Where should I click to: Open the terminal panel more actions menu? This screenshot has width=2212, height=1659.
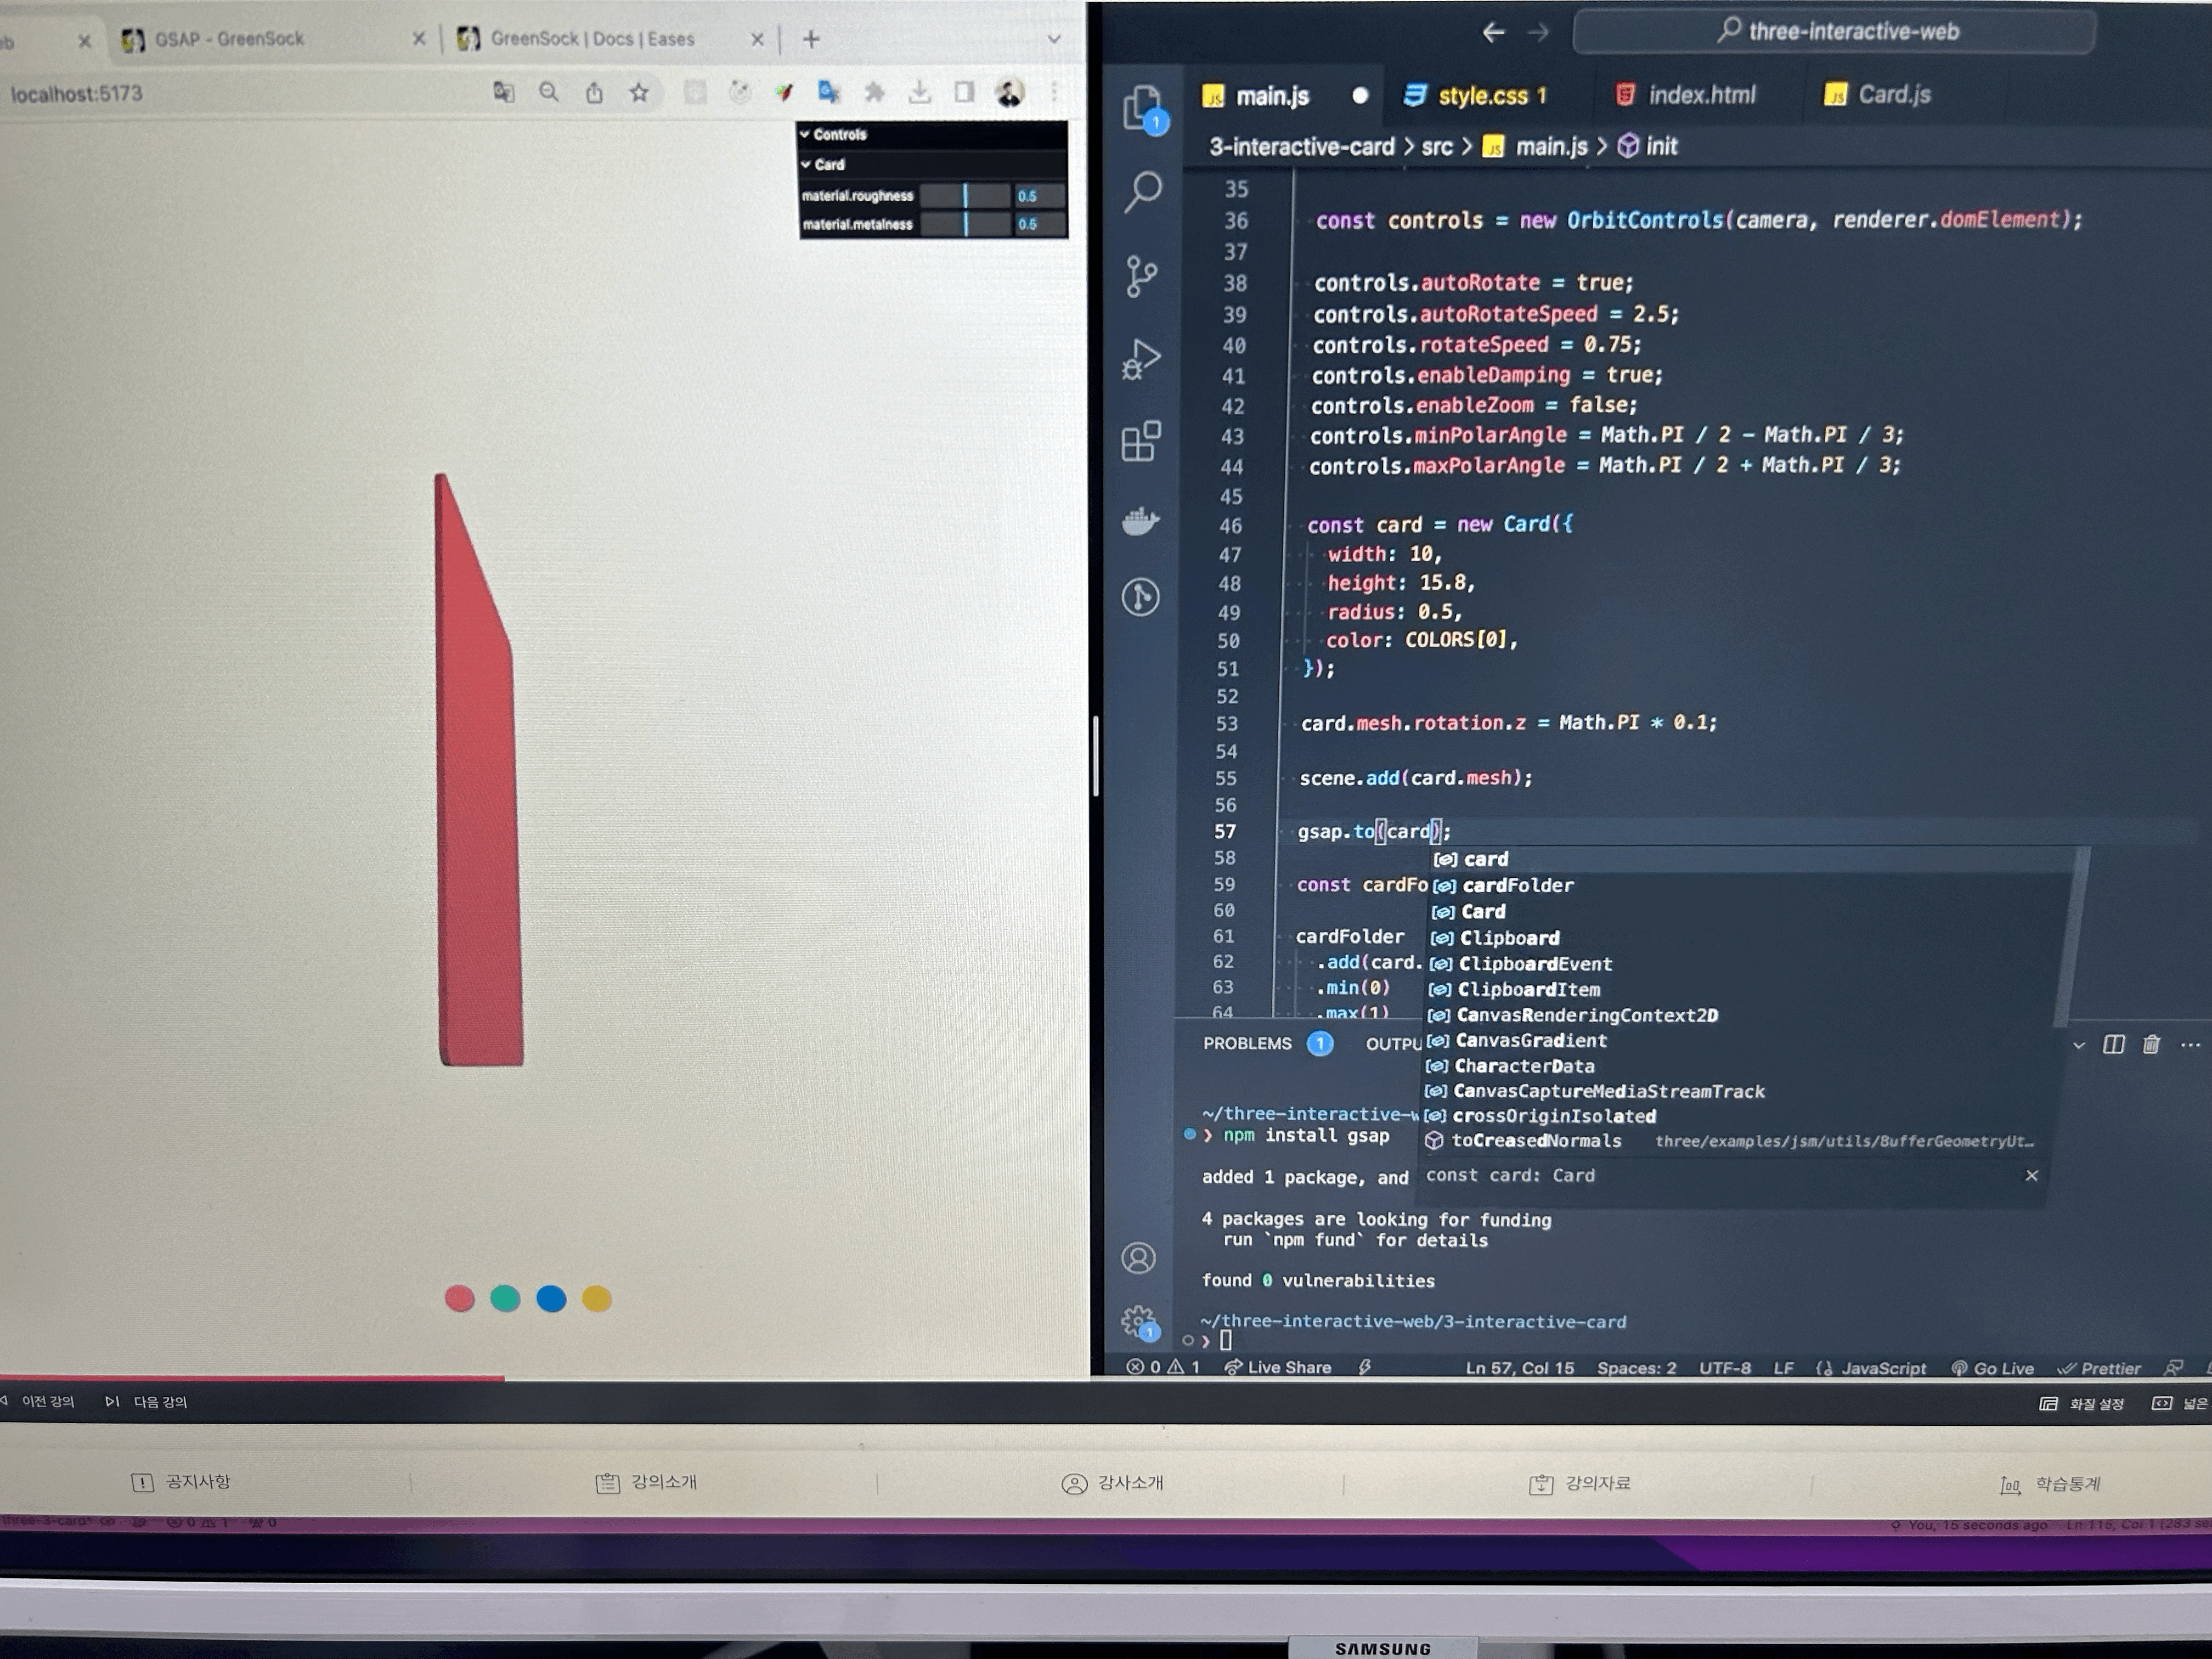click(x=2190, y=1045)
